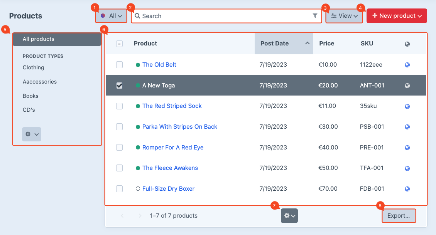Open the footer gear actions menu
Image resolution: width=436 pixels, height=235 pixels.
289,216
